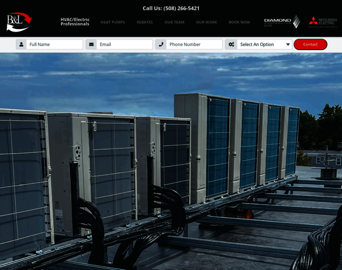Focus the Phone Number input field
The height and width of the screenshot is (270, 342).
point(194,45)
